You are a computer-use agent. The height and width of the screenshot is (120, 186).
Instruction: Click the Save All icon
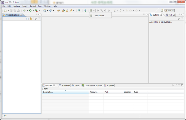(15, 11)
